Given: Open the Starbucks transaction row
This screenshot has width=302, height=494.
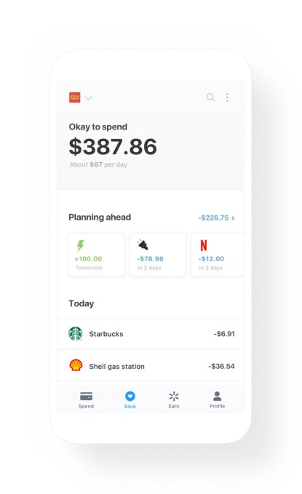Looking at the screenshot, I should coord(151,334).
